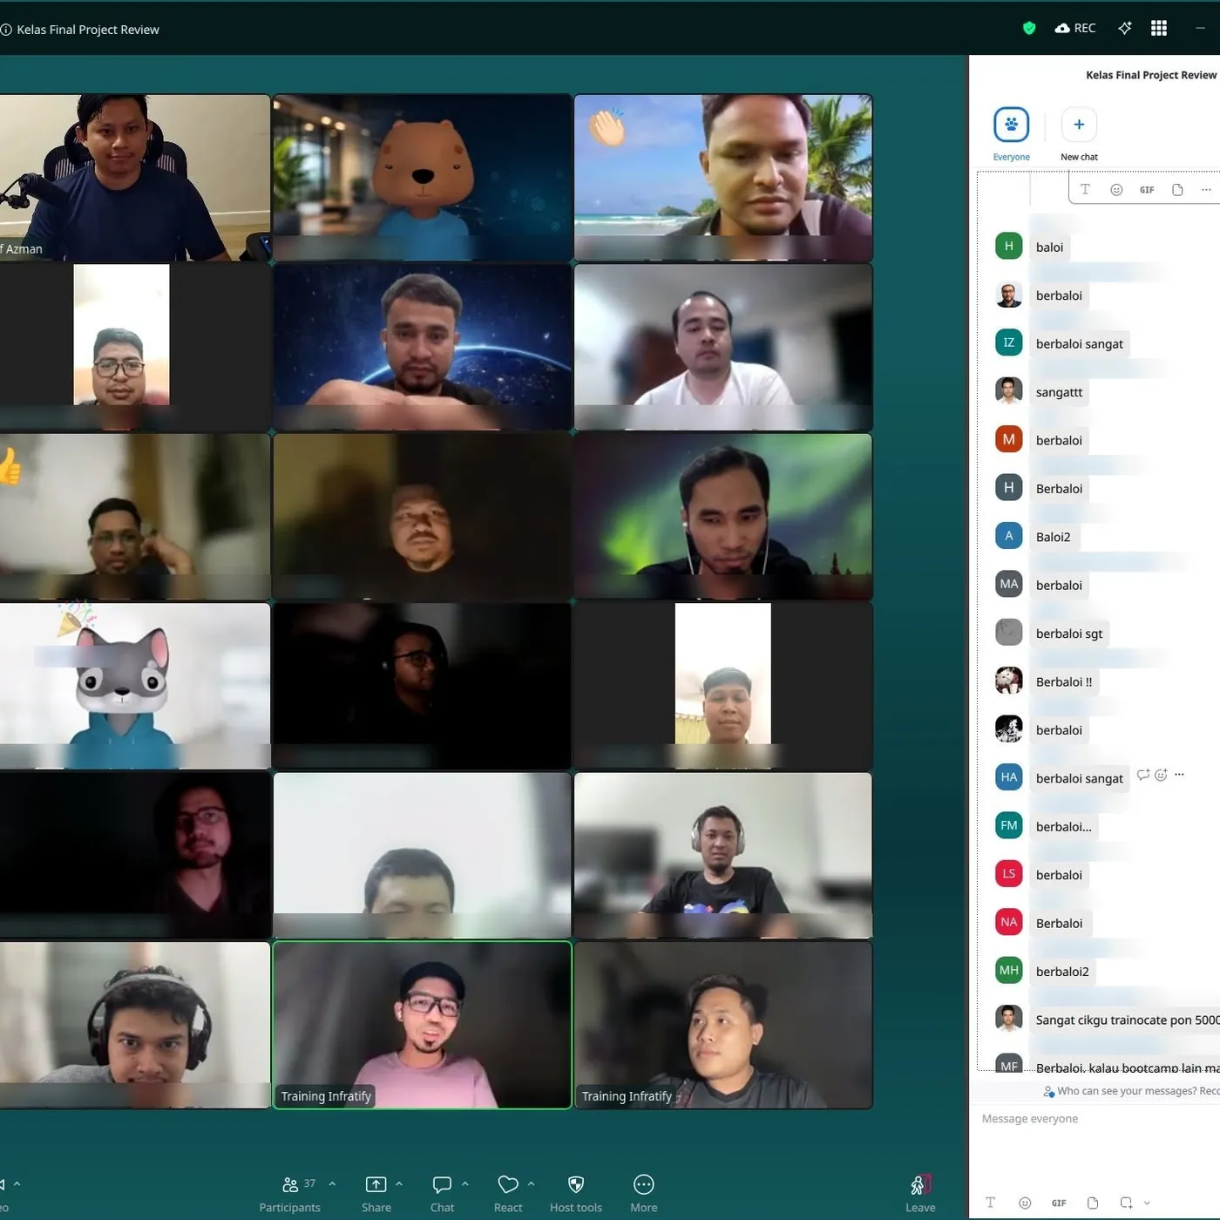
Task: Select the active speaker Training Infratify video tile
Action: 423,1025
